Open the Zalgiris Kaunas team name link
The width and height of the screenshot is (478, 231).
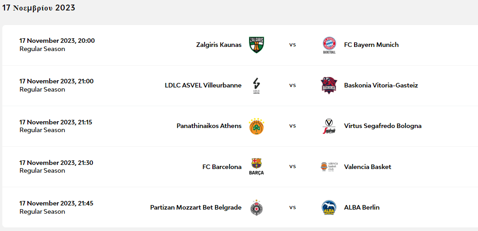pos(219,45)
